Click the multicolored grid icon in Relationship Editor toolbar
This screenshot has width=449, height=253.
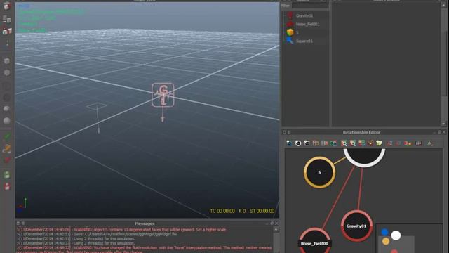tap(362, 143)
